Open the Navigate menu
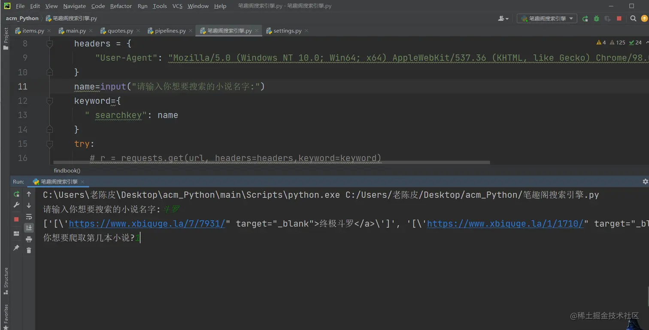Viewport: 649px width, 330px height. 74,6
